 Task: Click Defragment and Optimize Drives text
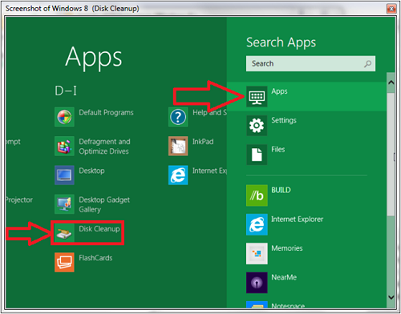104,147
